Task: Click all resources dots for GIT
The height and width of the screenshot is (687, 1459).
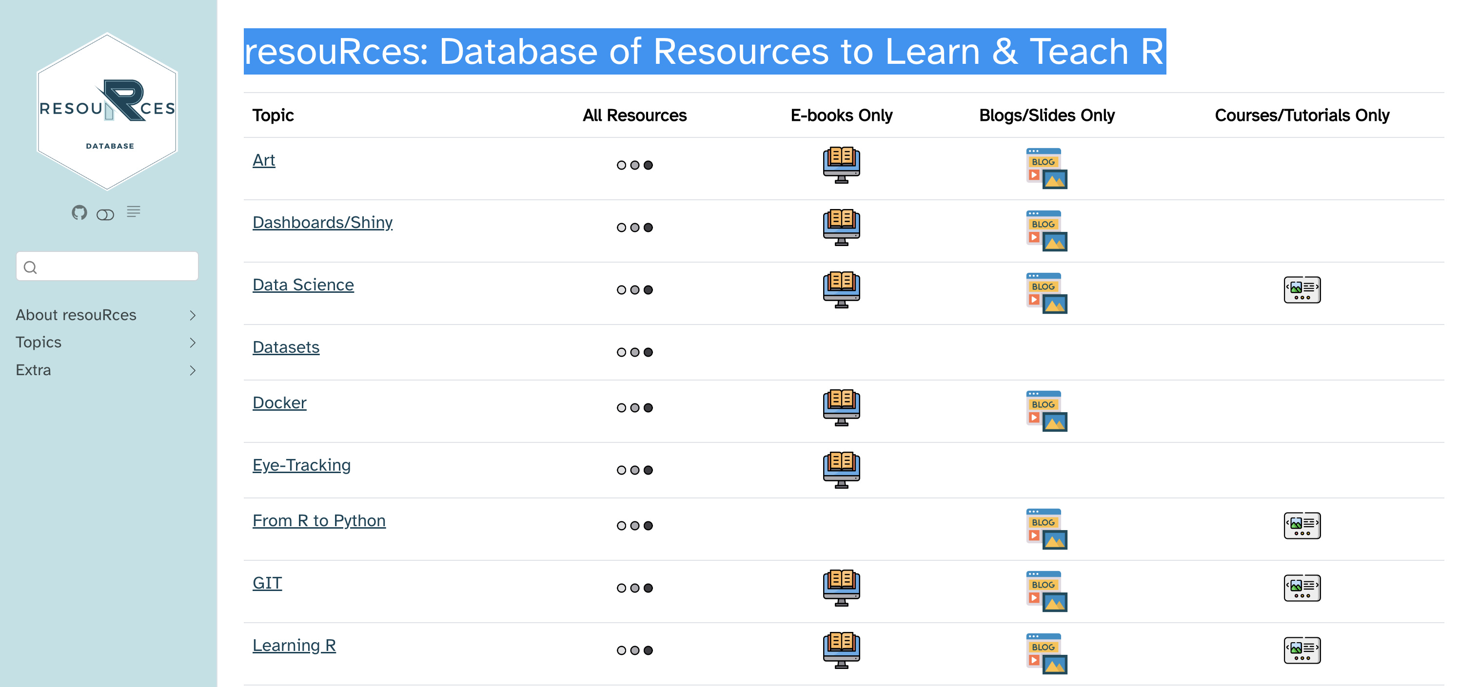Action: 635,588
